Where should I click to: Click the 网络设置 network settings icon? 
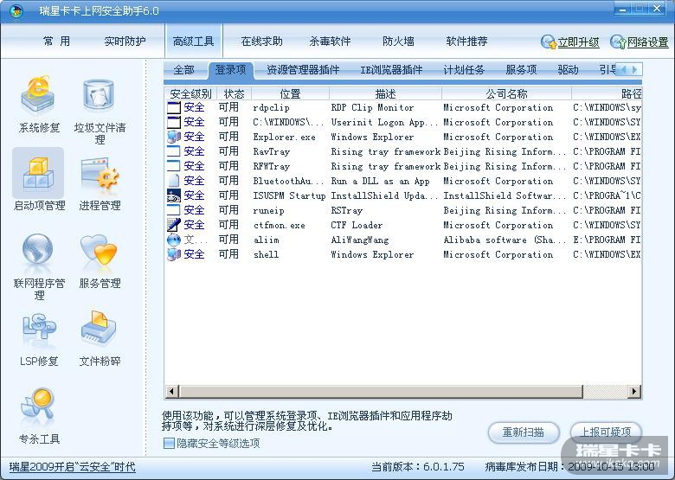[617, 42]
